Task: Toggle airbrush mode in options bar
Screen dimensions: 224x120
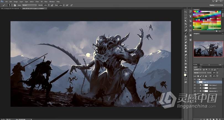Action: pyautogui.click(x=67, y=5)
